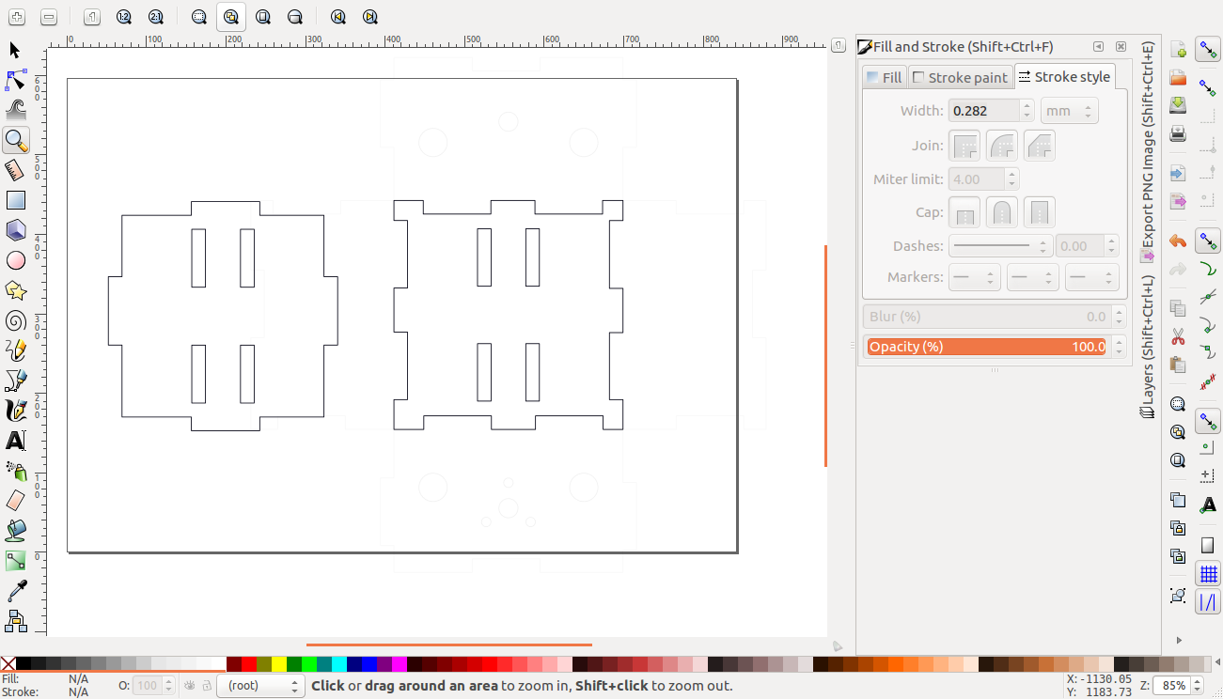The height and width of the screenshot is (699, 1223).
Task: Click the zoom out minus button
Action: click(x=49, y=17)
